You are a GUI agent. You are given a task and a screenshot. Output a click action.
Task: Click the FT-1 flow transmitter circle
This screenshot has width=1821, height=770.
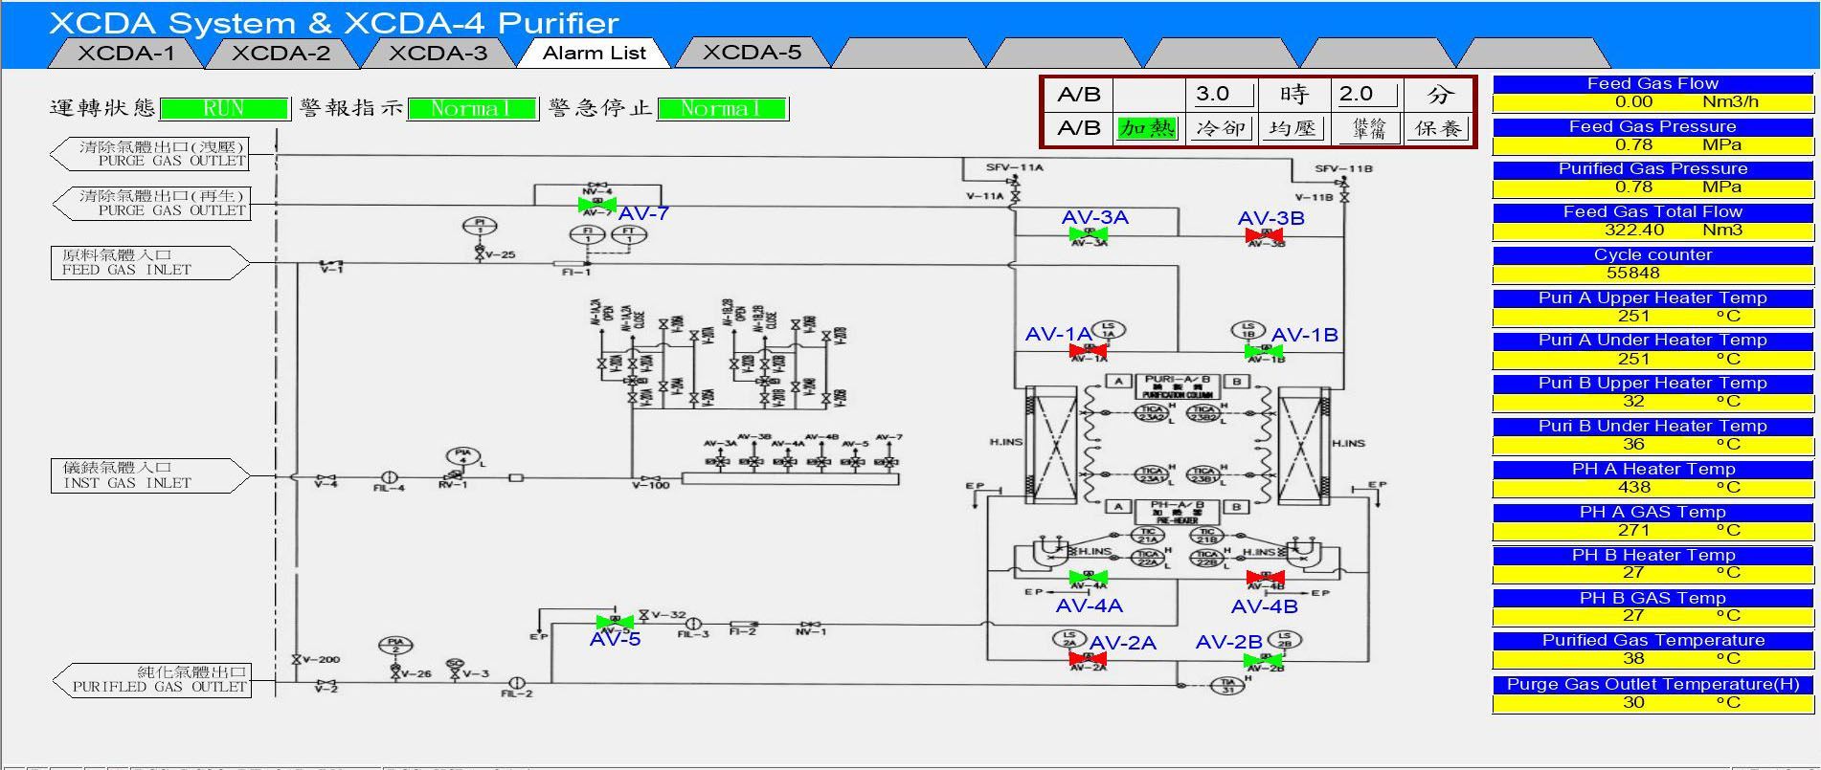[629, 233]
